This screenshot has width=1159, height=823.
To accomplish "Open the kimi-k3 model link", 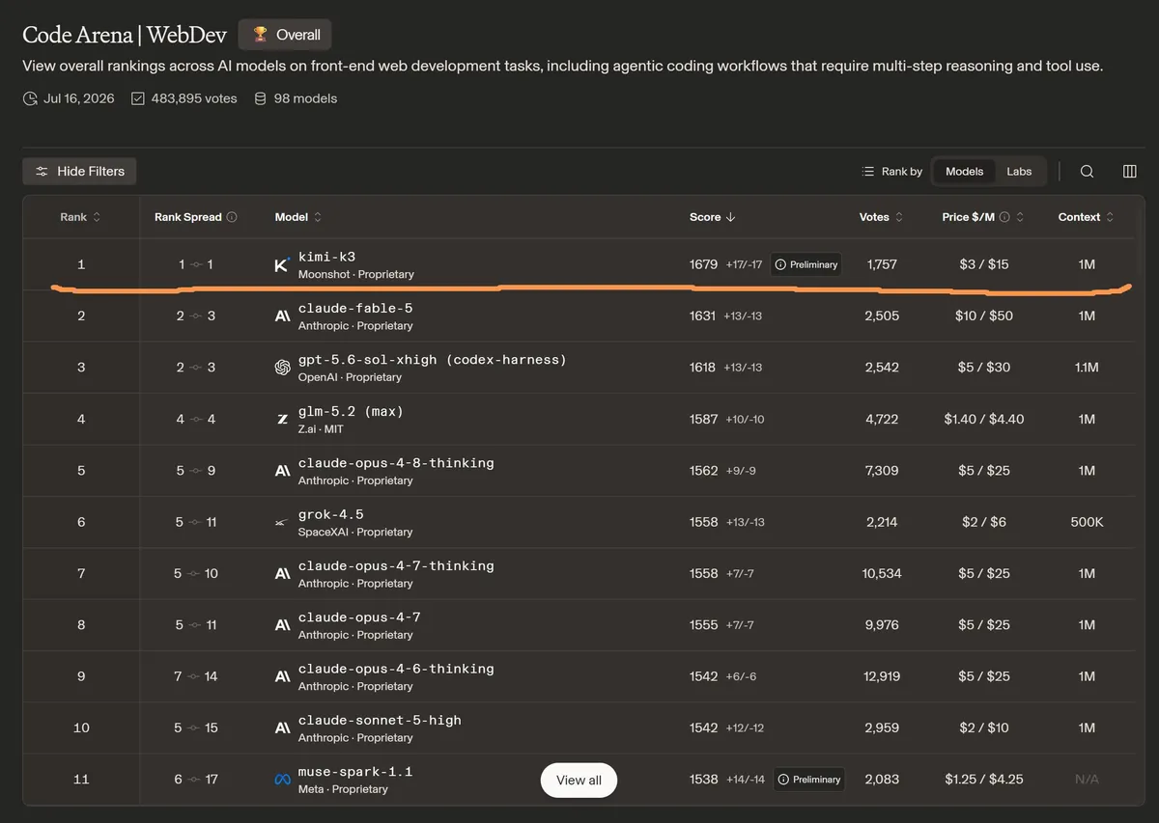I will tap(327, 257).
